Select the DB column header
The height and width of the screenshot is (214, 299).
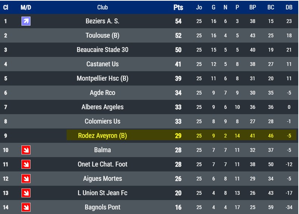pos(289,7)
